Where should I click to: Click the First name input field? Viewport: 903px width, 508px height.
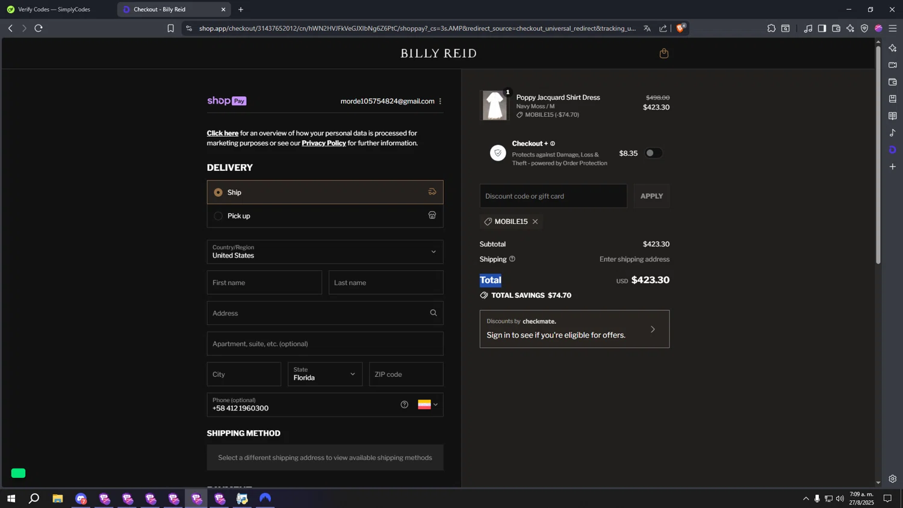[x=264, y=282]
